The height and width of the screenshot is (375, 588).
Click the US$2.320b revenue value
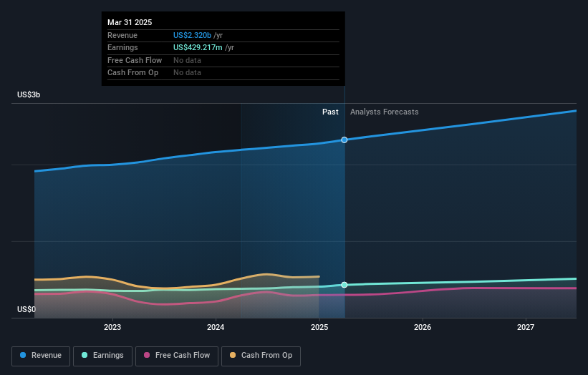193,35
